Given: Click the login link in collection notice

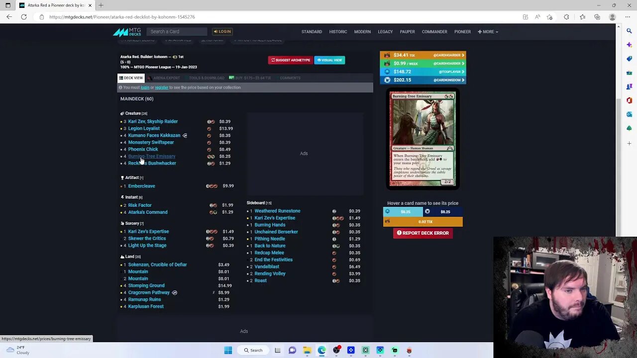Looking at the screenshot, I should 145,88.
